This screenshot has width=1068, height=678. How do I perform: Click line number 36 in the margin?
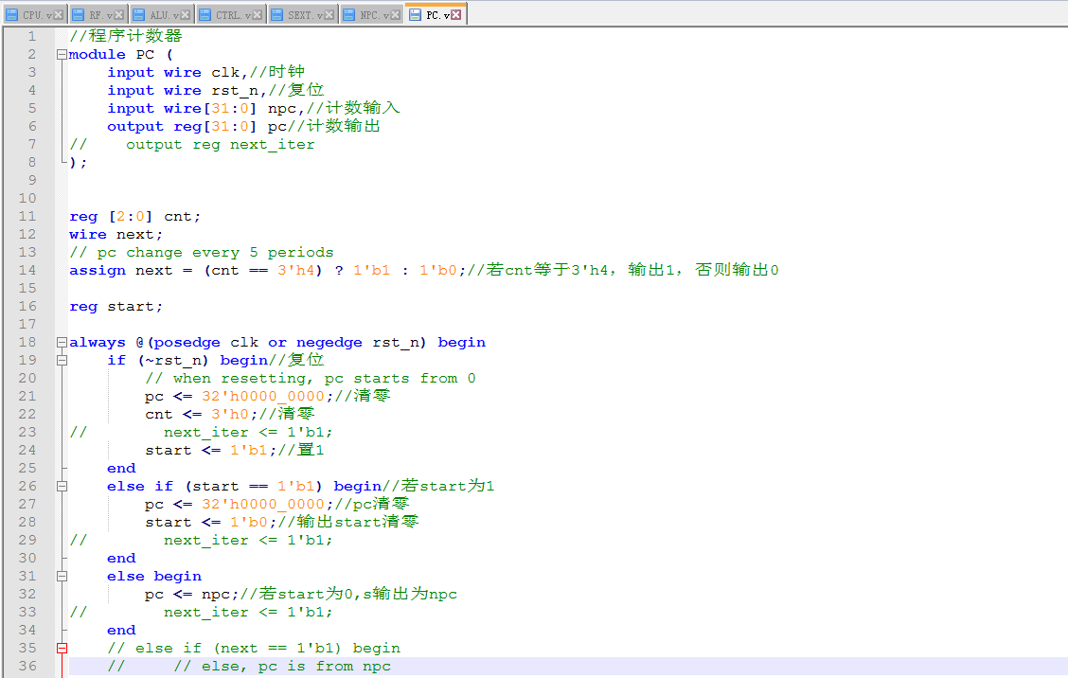click(27, 666)
